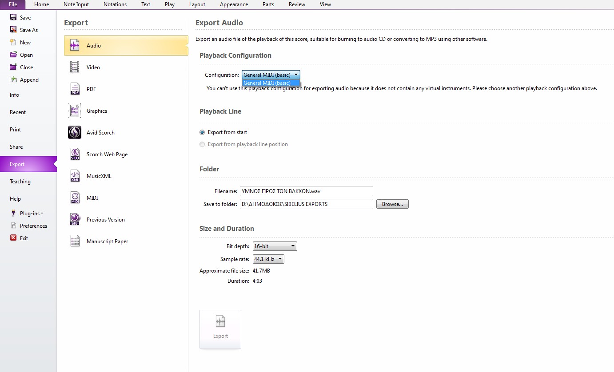Viewport: 614px width, 372px height.
Task: Click the Close folder icon
Action: tap(13, 67)
